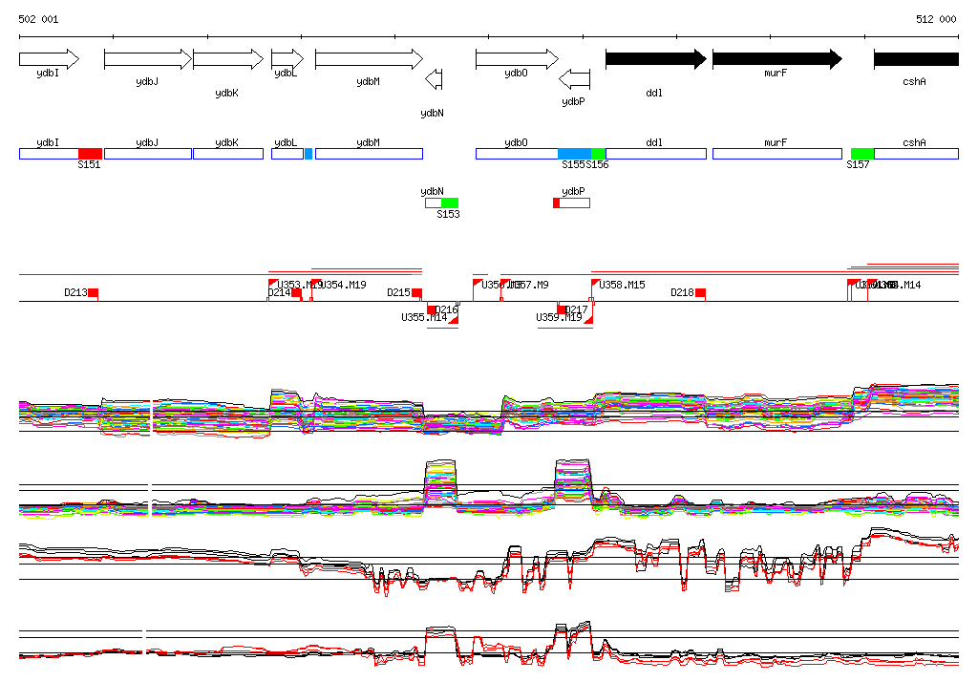This screenshot has width=978, height=682.
Task: Click the D214 red marker square
Action: coord(297,293)
